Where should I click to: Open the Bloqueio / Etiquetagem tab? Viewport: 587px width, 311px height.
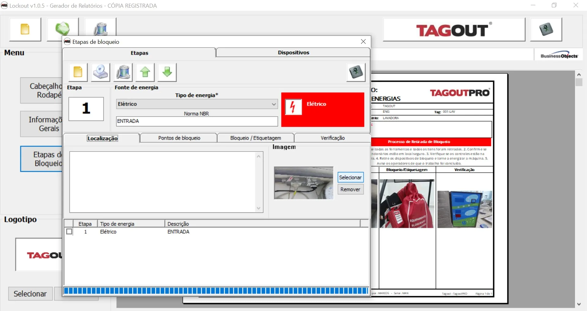256,138
